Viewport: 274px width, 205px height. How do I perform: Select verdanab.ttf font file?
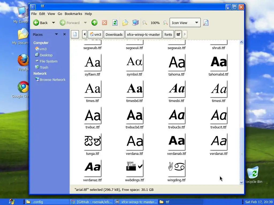coord(177,144)
